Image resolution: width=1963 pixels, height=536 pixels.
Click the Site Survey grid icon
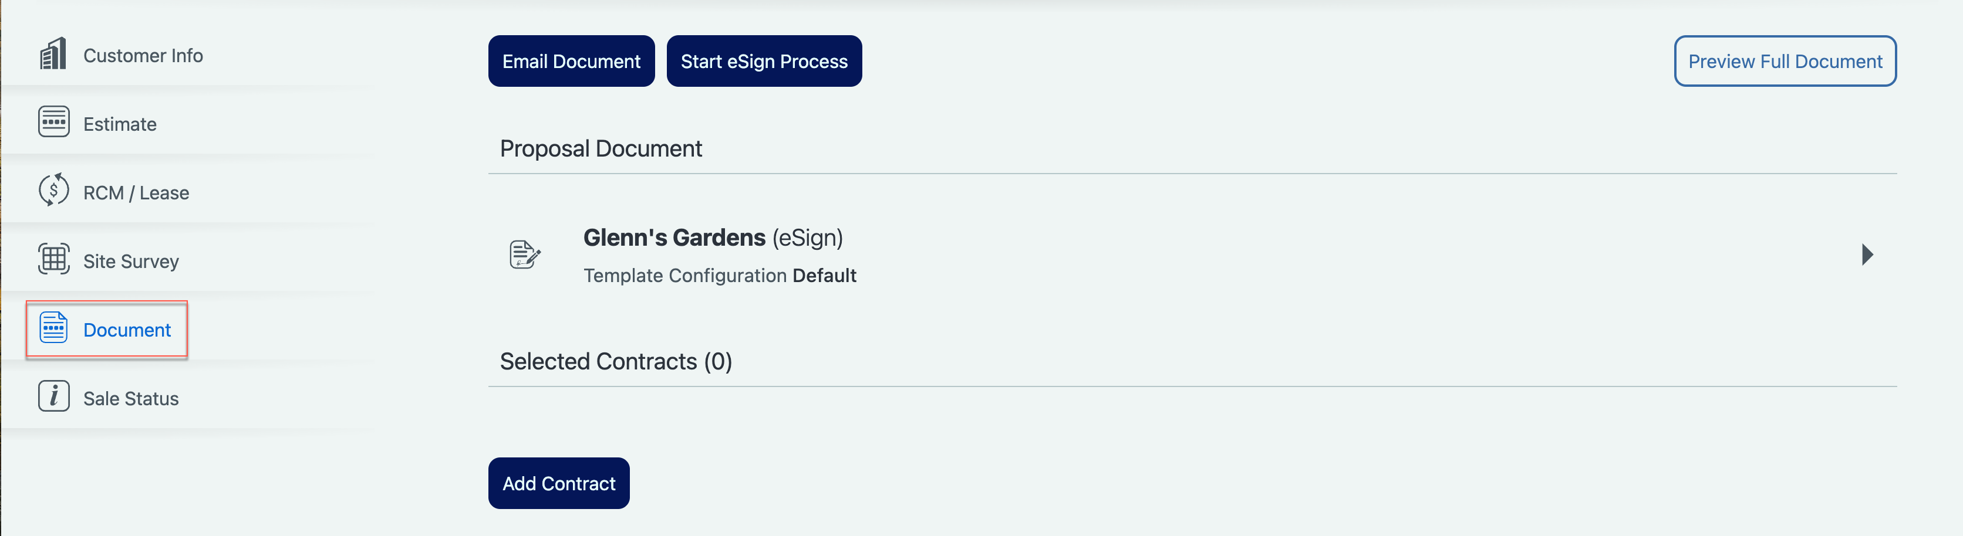pos(53,260)
